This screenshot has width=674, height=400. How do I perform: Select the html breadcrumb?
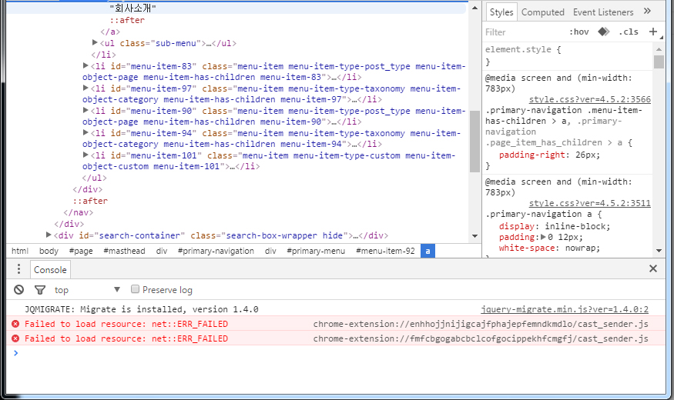click(x=20, y=251)
